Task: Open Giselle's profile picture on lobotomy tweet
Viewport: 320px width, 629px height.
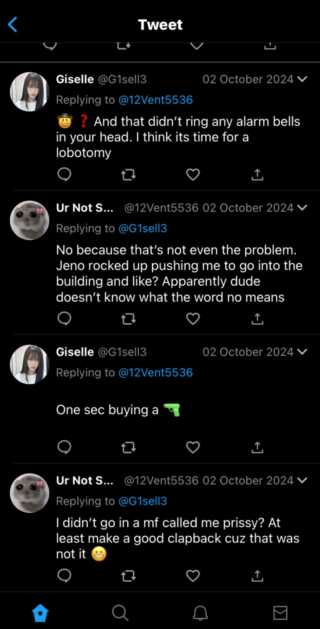Action: (29, 92)
